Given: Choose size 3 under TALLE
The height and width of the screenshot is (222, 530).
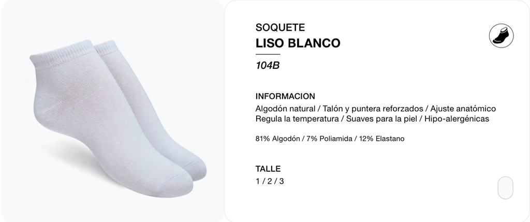Looking at the screenshot, I should tap(282, 182).
